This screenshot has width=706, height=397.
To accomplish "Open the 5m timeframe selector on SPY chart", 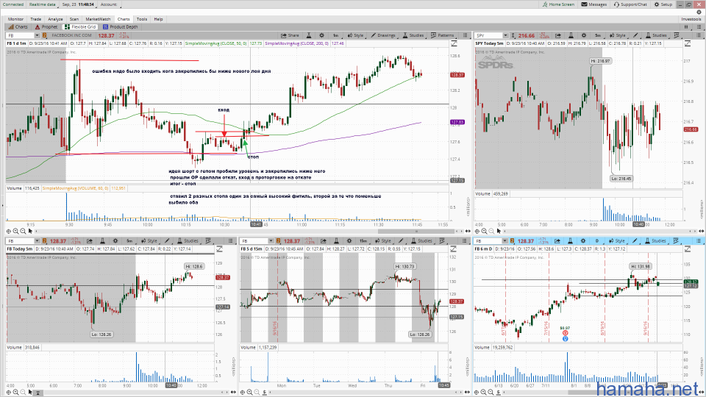I will click(598, 35).
